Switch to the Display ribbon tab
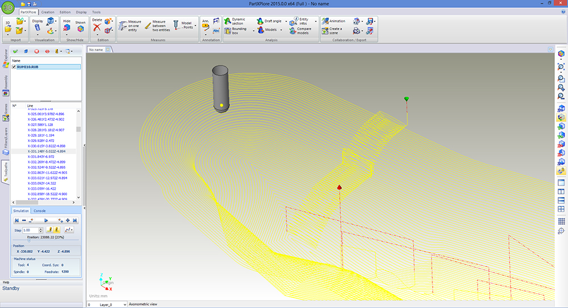Image resolution: width=568 pixels, height=308 pixels. 81,12
